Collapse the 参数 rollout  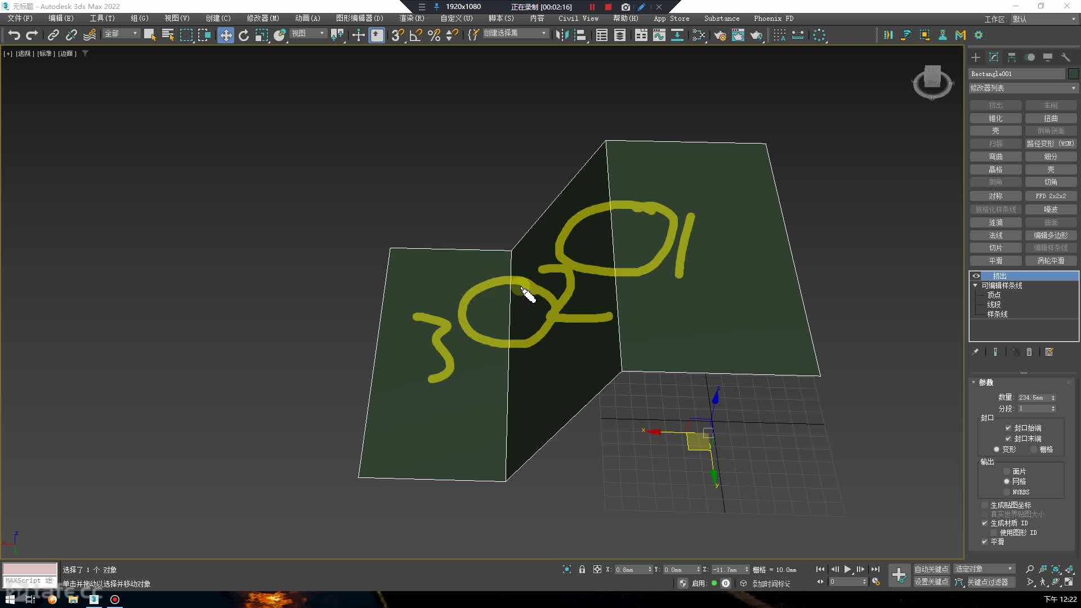tap(973, 382)
